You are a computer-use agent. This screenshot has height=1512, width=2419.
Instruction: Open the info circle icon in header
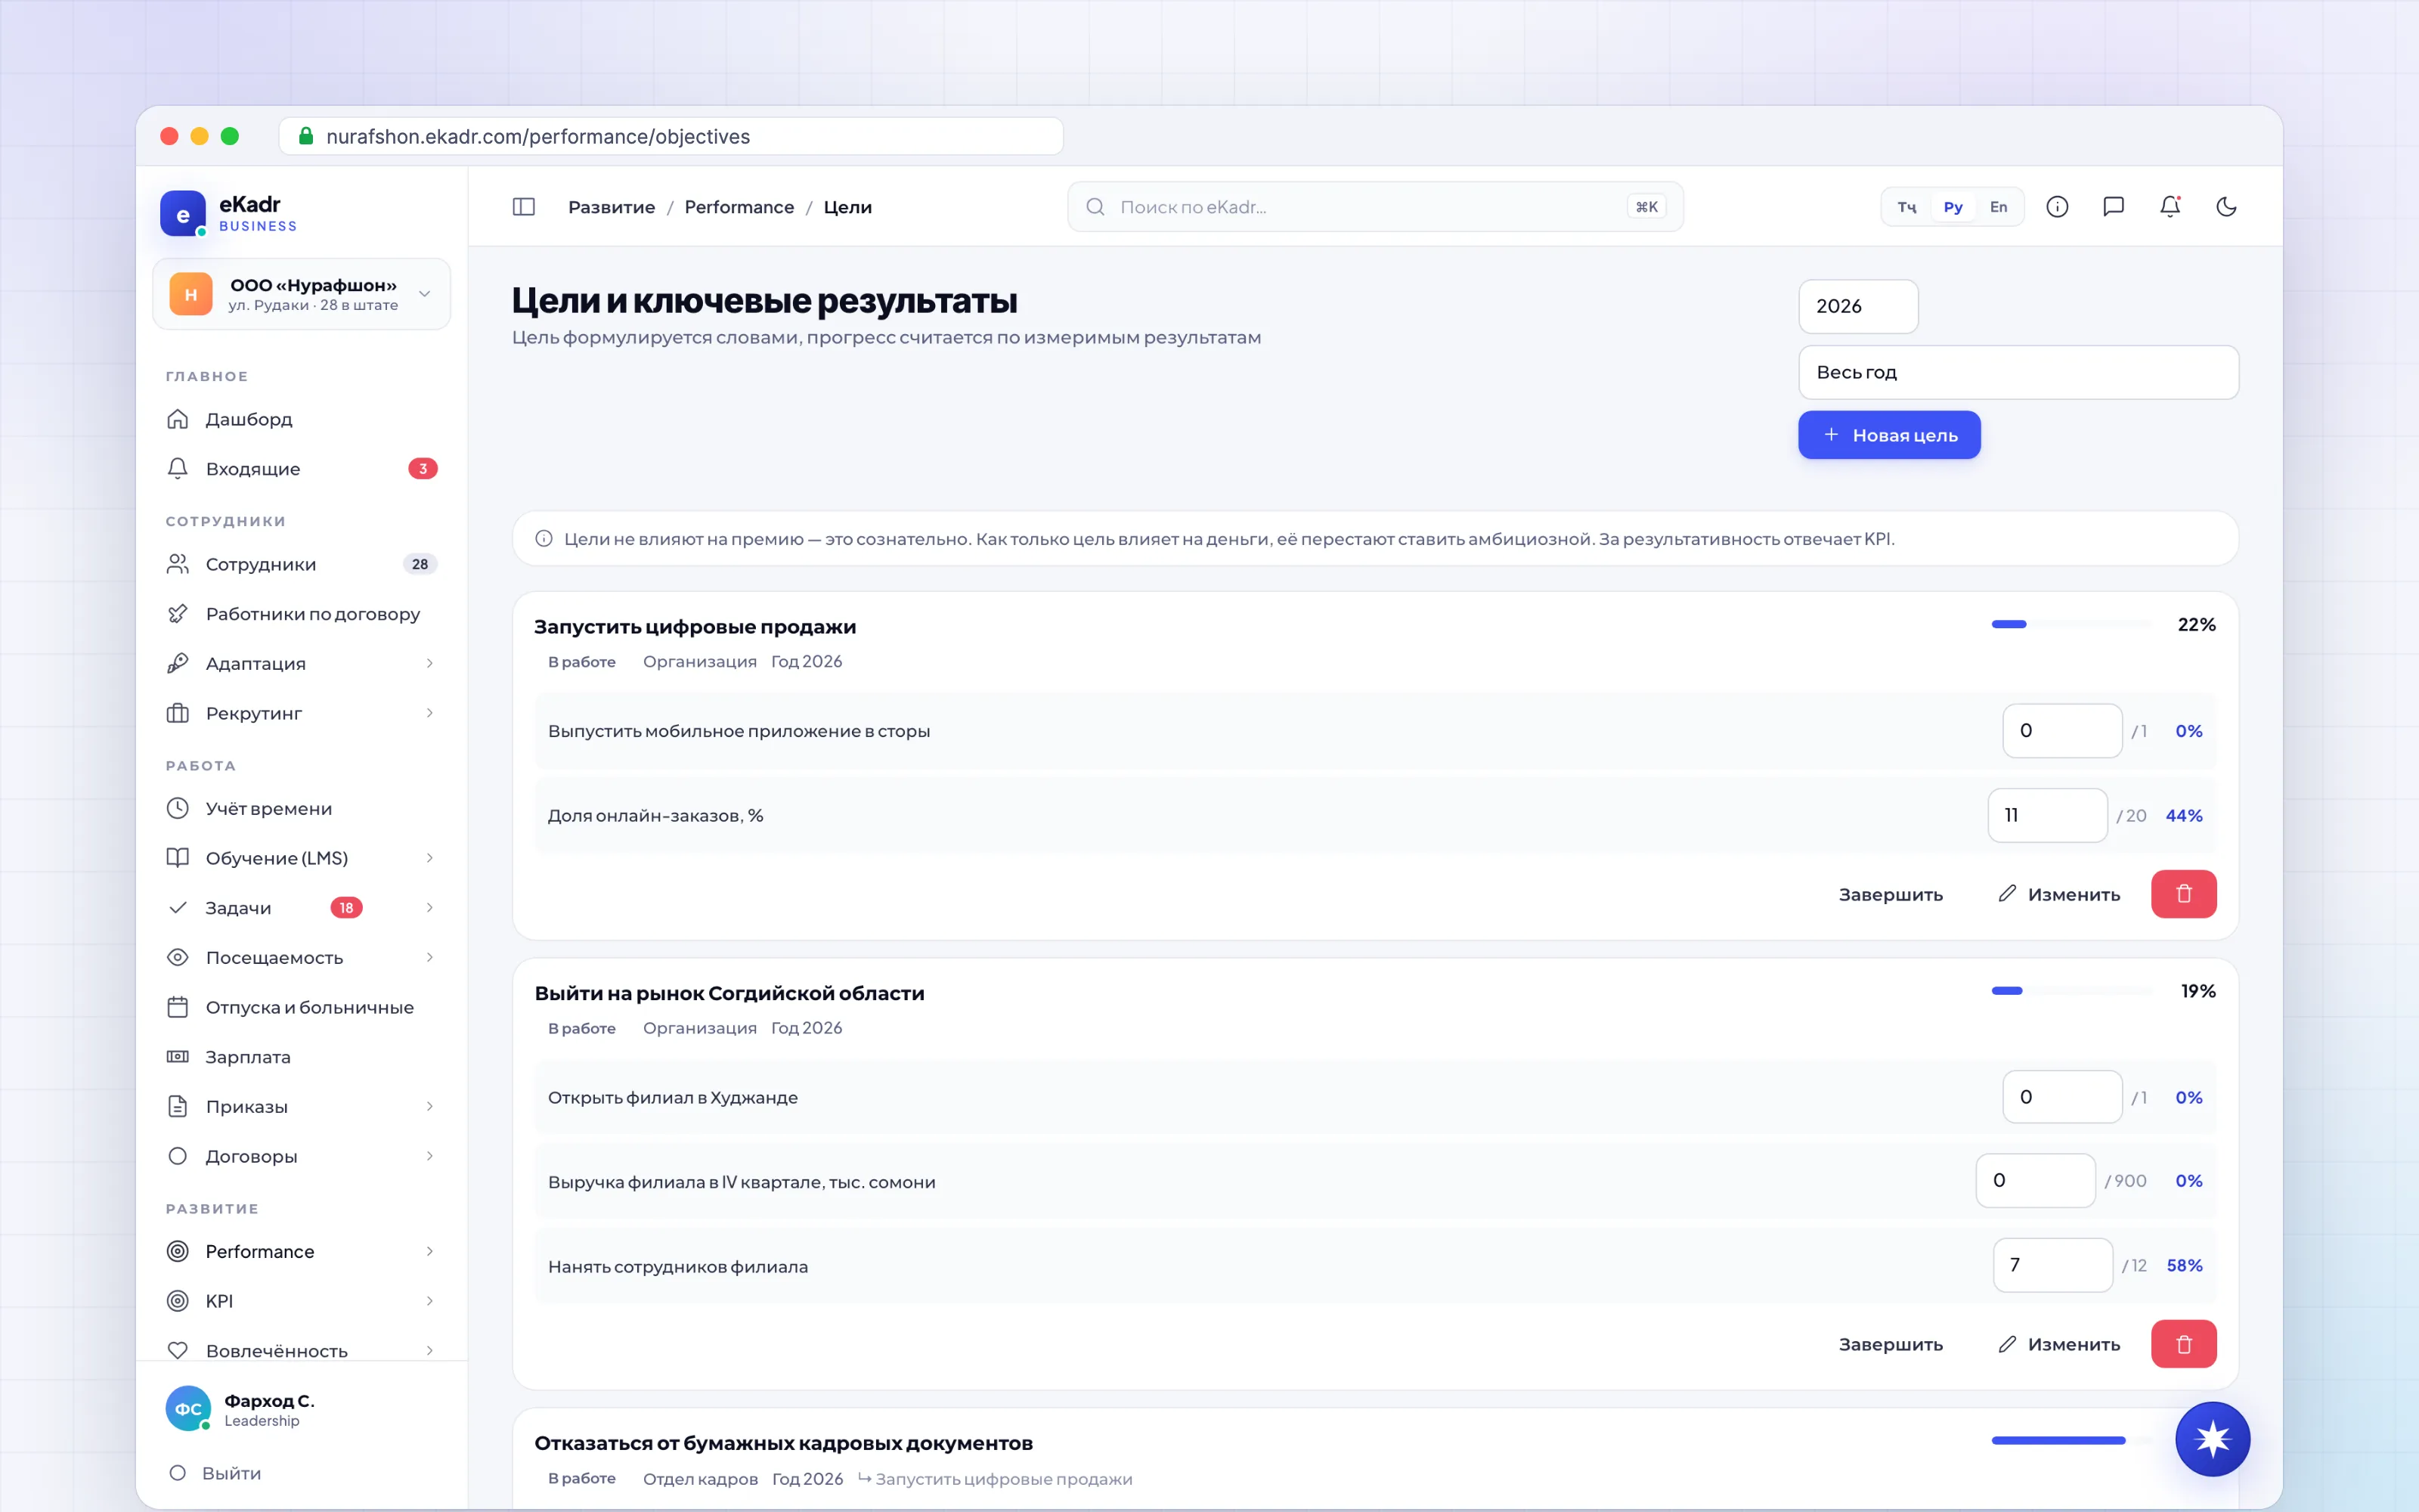(x=2057, y=207)
